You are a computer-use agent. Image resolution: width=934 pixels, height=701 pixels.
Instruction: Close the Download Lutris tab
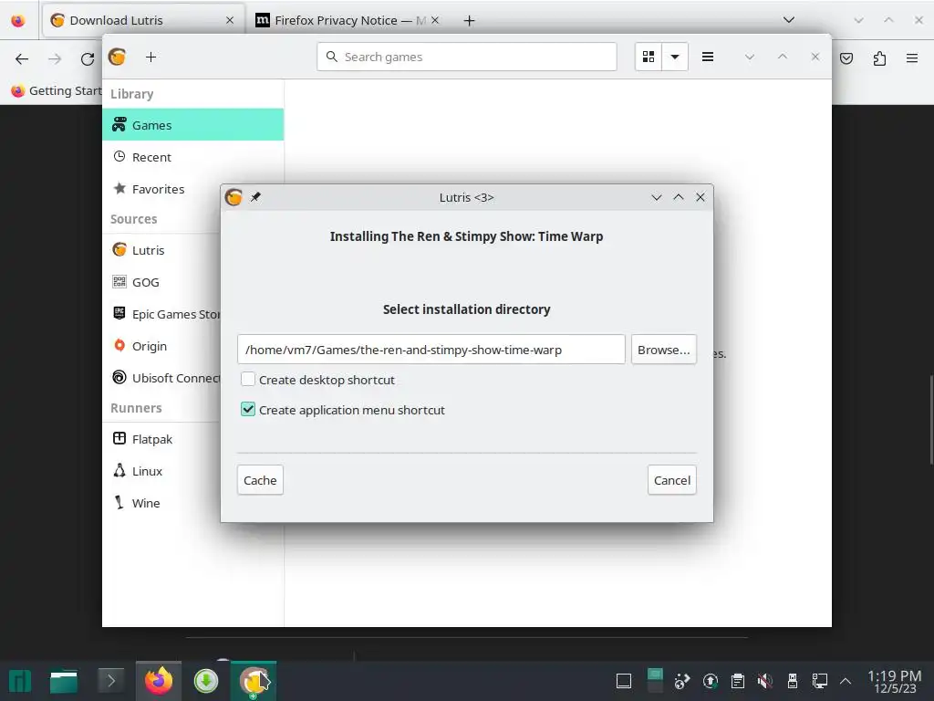click(229, 20)
